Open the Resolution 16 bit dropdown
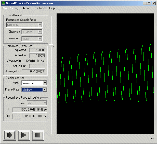The height and width of the screenshot is (144, 157). point(40,39)
